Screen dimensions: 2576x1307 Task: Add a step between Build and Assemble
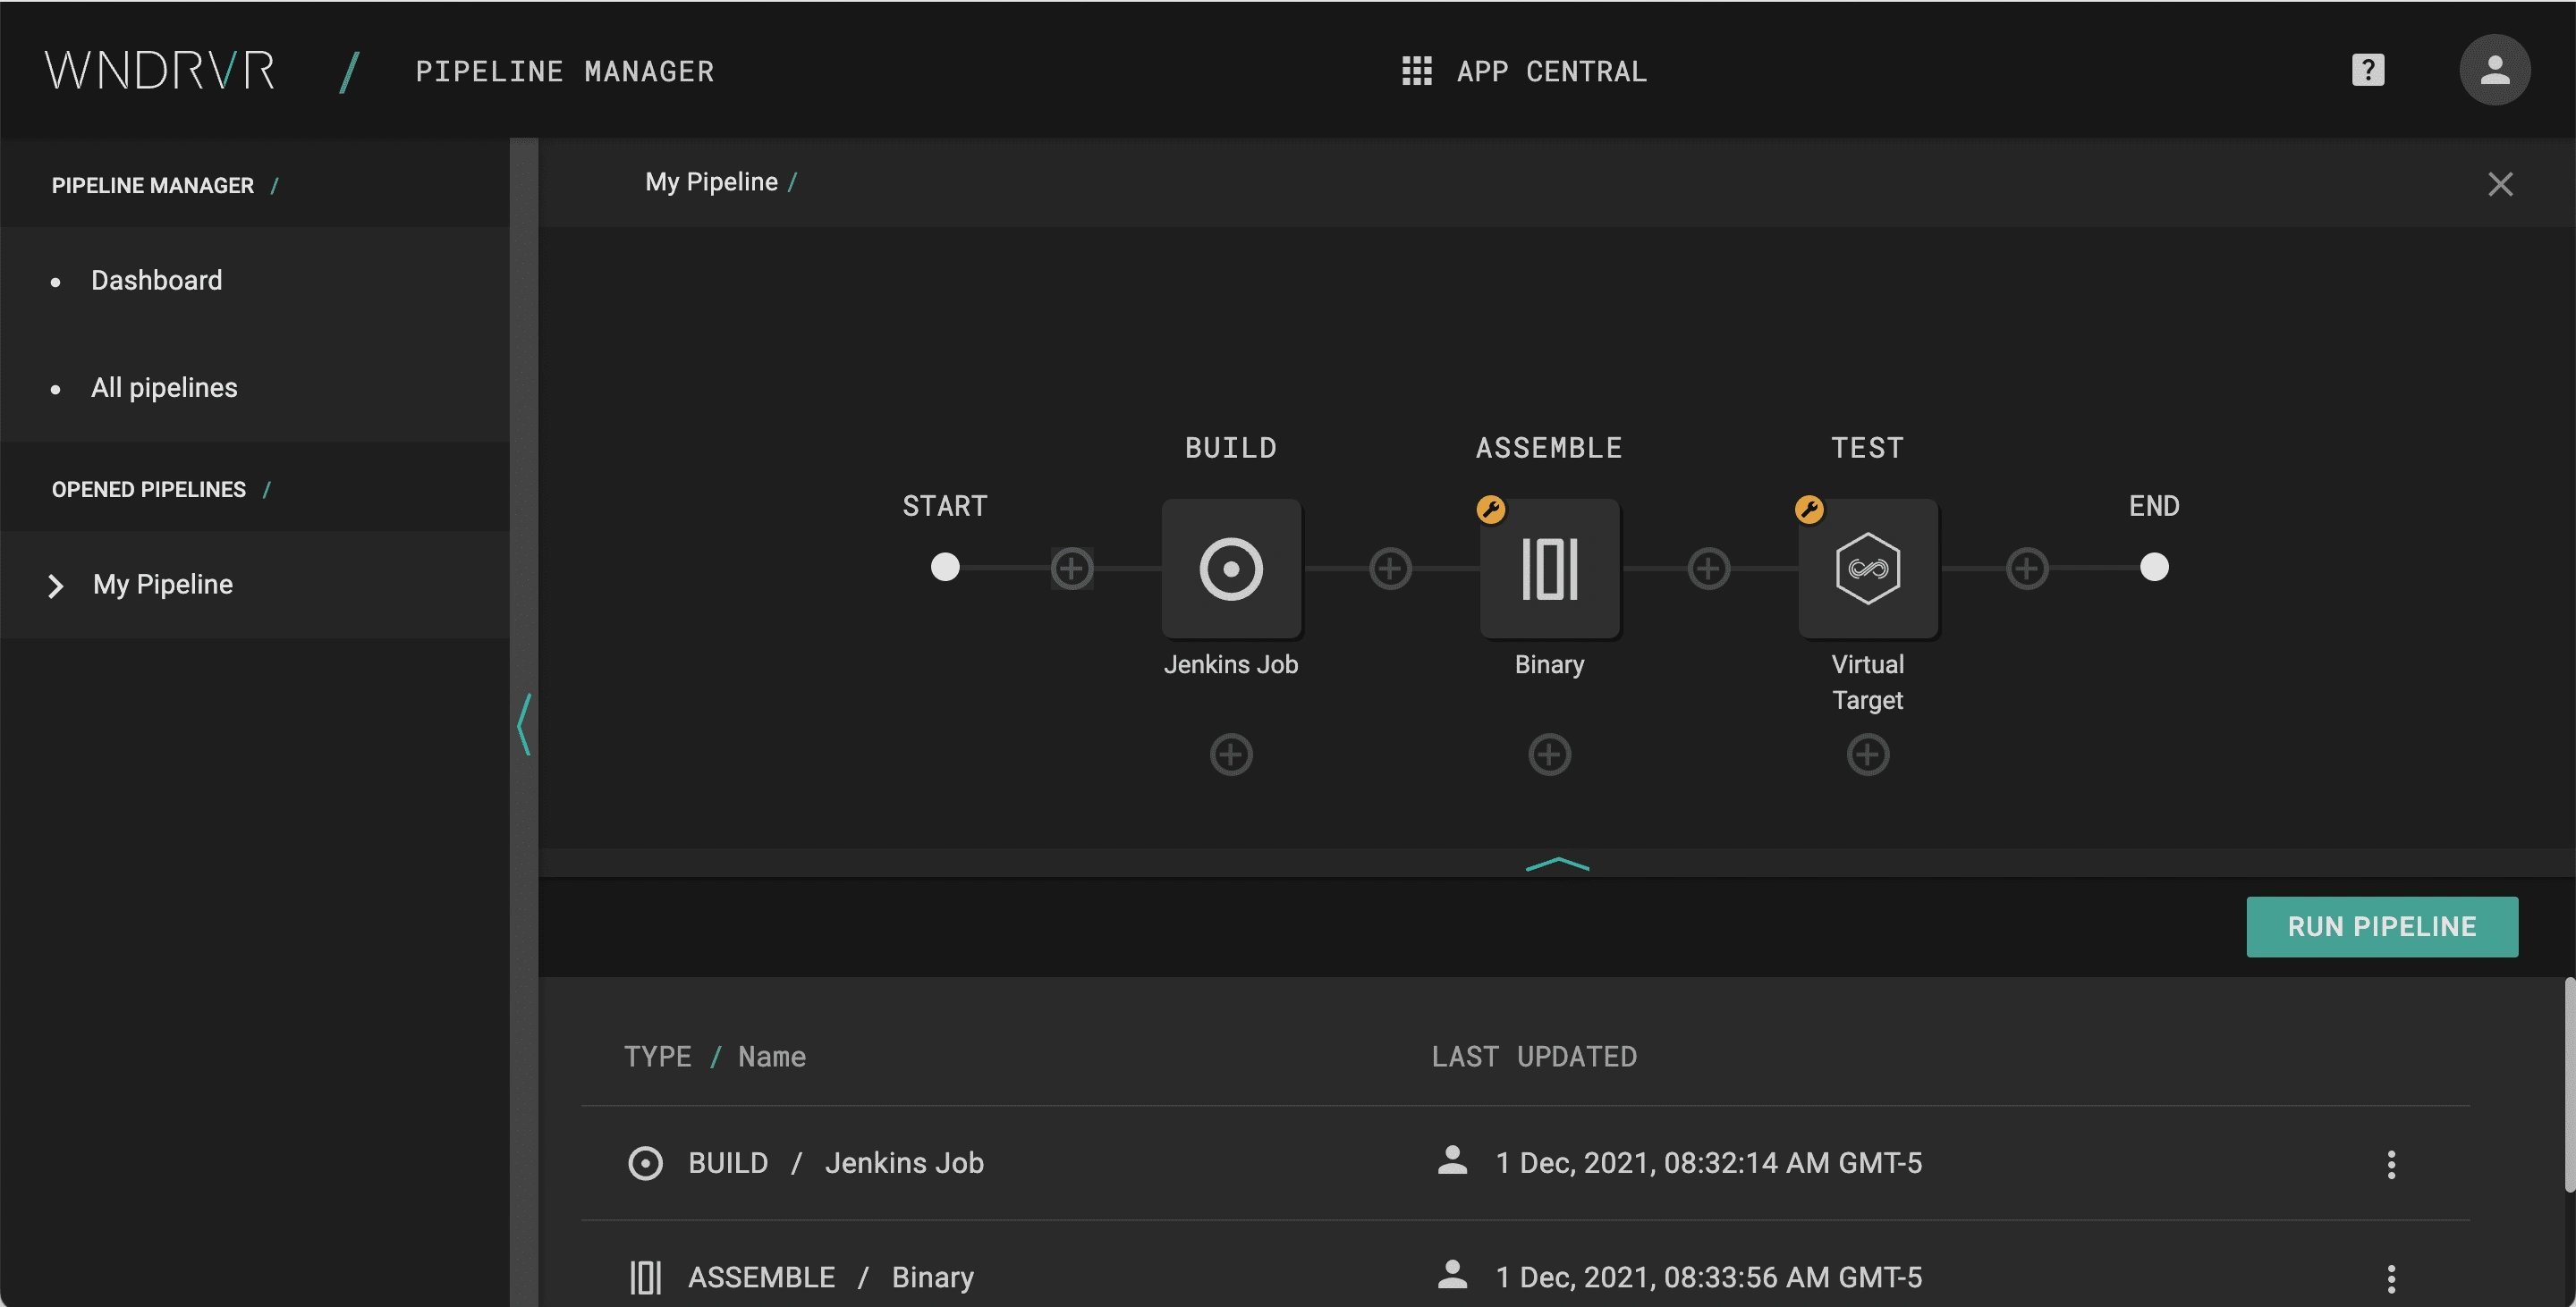pyautogui.click(x=1390, y=569)
